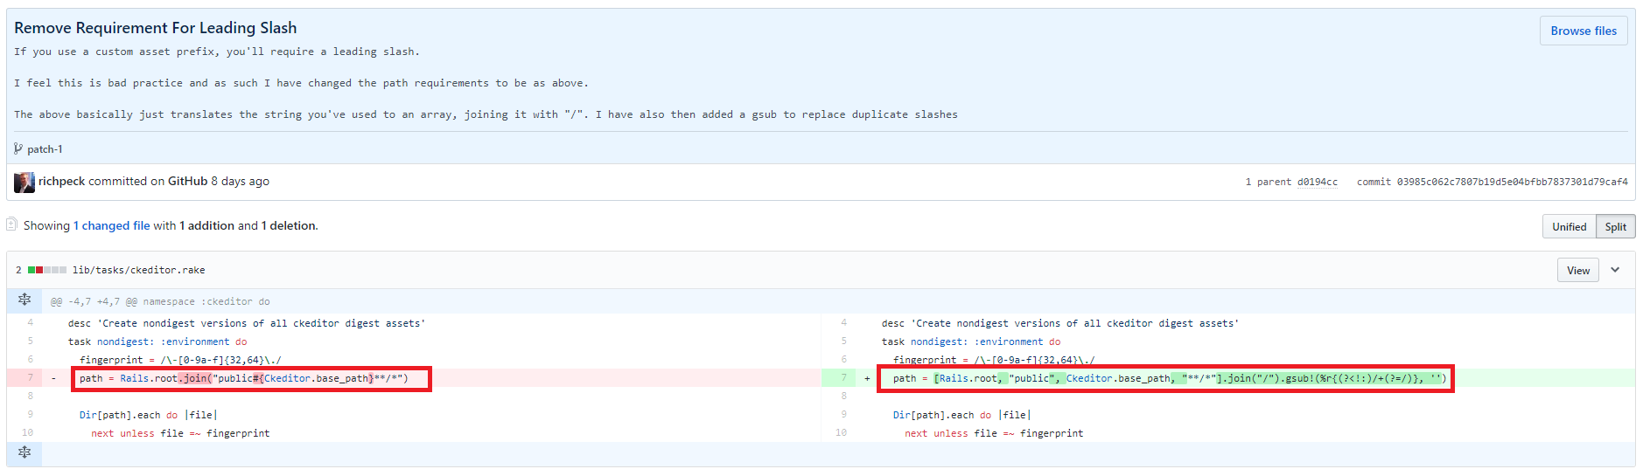
Task: Select line 10 number in right pane
Action: [841, 433]
